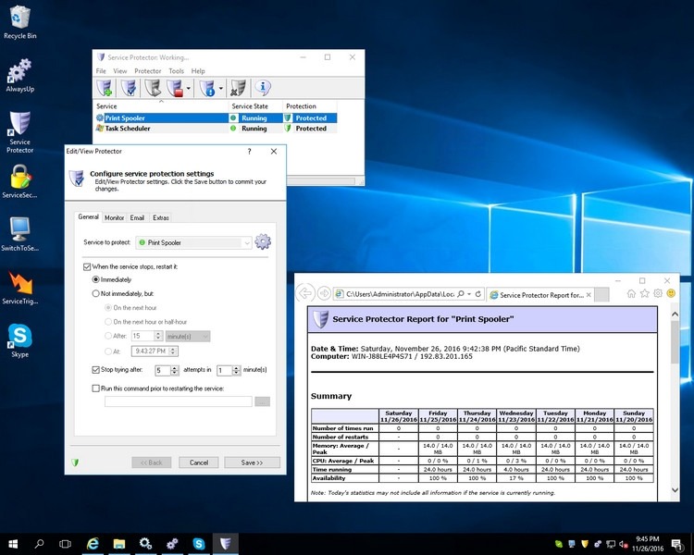This screenshot has width=694, height=555.
Task: Open the Tools menu
Action: 176,70
